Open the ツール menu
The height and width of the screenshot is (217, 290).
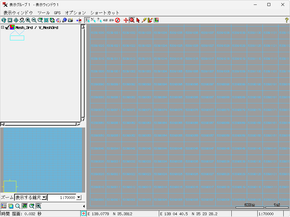point(43,13)
